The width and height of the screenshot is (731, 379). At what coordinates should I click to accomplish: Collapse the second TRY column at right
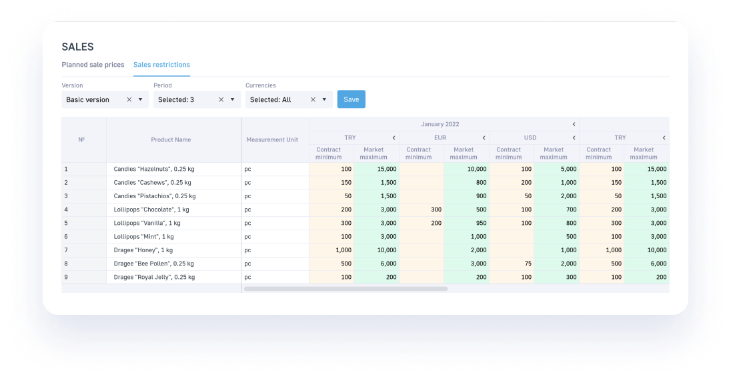[664, 137]
